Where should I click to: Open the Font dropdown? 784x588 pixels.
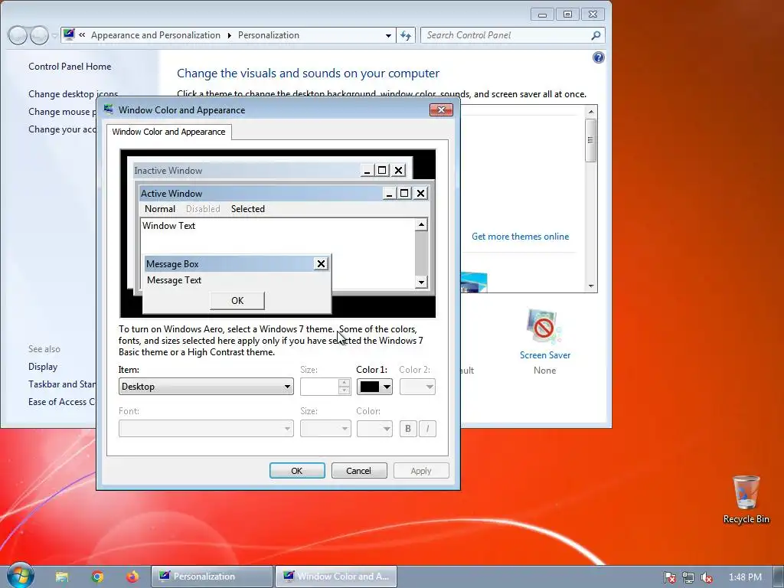tap(206, 429)
